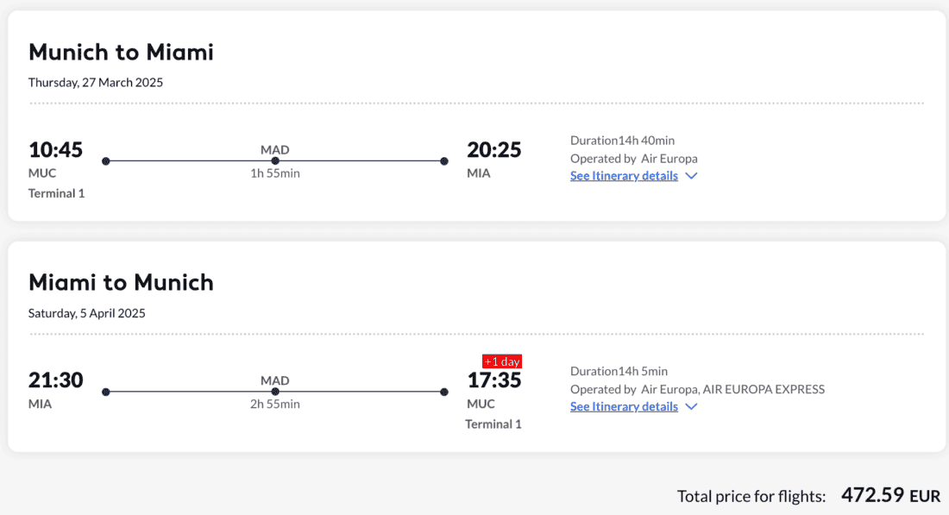Image resolution: width=949 pixels, height=515 pixels.
Task: Click the 2h 55min layover label
Action: (275, 404)
